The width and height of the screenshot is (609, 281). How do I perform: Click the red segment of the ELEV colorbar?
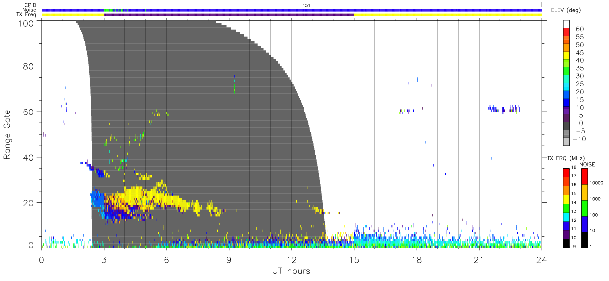(x=566, y=32)
